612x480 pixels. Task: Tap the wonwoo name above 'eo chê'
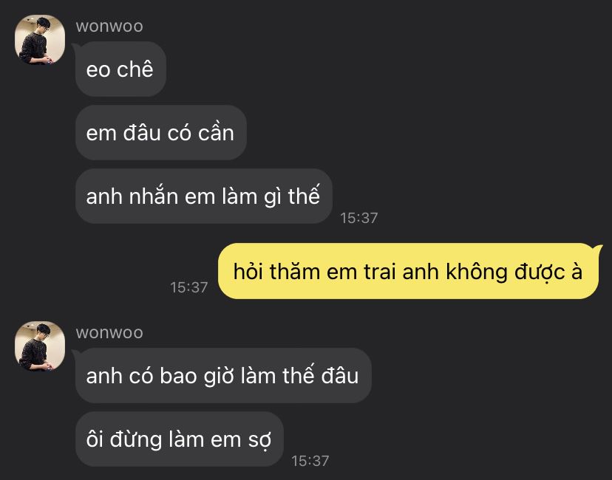pos(109,26)
